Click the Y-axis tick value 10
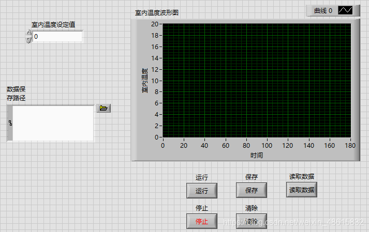Image resolution: width=369 pixels, height=232 pixels. (x=155, y=81)
